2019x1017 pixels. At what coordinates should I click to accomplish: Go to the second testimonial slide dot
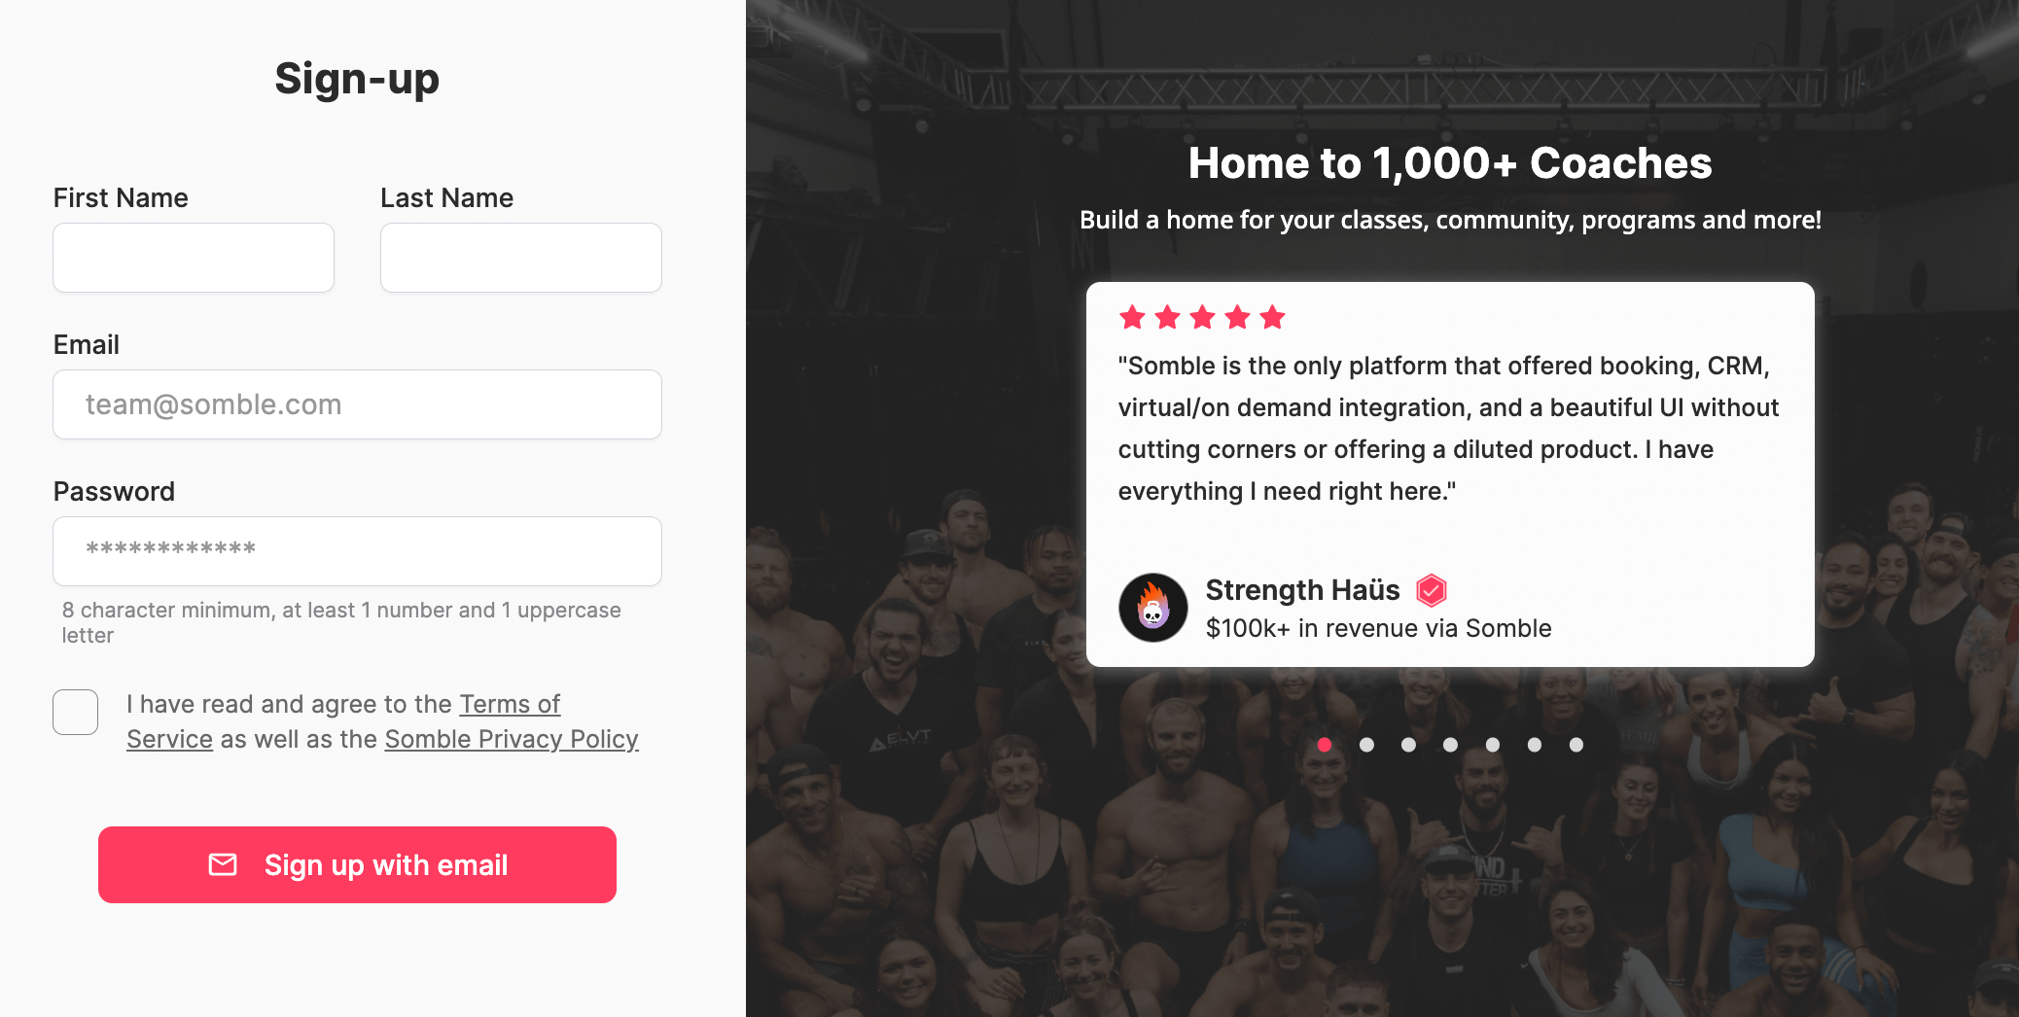click(1366, 745)
